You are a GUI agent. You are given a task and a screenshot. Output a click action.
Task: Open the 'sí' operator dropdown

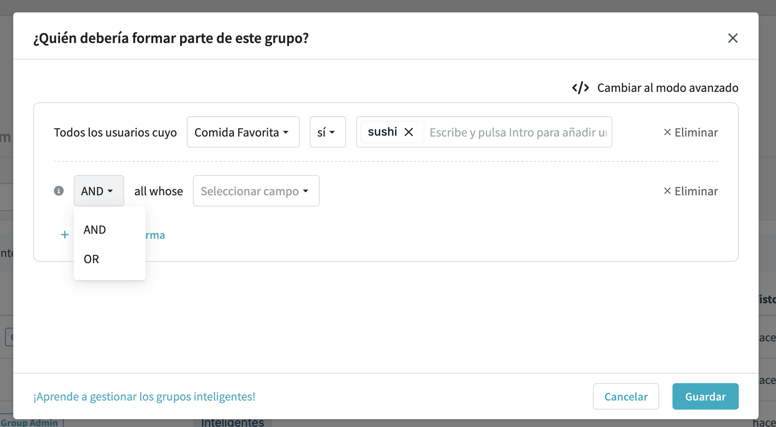point(327,132)
